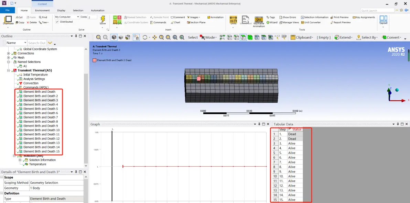
Task: Toggle the Distributed checkbox
Action: pos(57,22)
